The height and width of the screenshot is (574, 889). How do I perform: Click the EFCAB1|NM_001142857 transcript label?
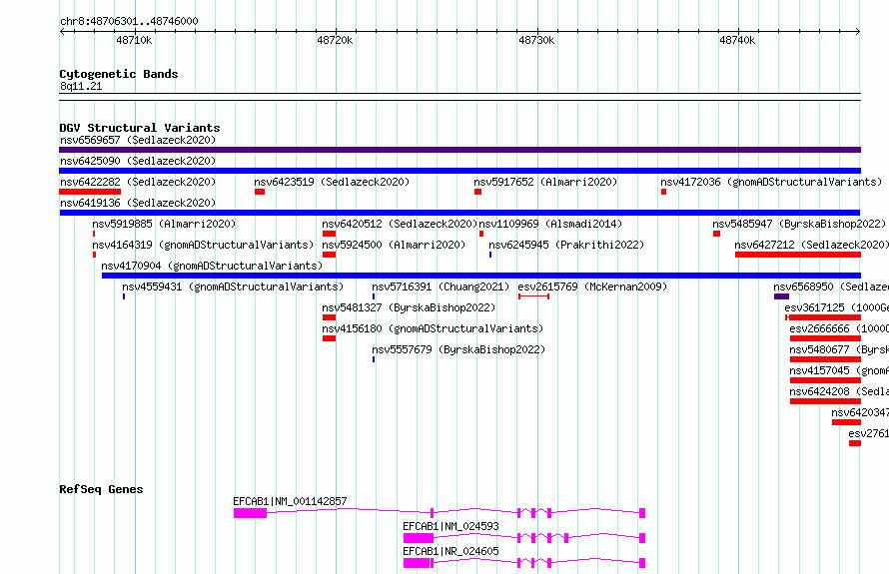[290, 501]
